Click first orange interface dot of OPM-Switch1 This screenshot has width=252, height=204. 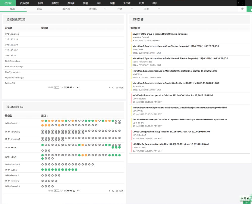click(x=42, y=121)
